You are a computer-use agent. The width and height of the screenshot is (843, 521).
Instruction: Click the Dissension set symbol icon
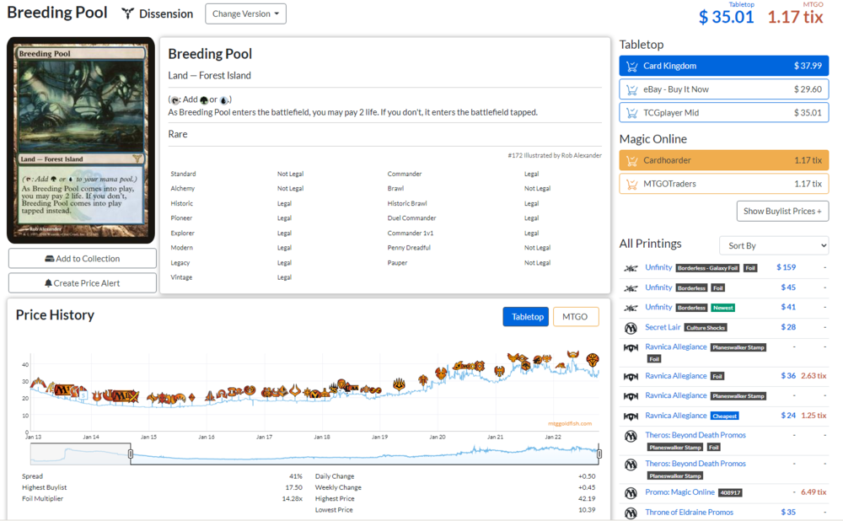click(x=128, y=13)
